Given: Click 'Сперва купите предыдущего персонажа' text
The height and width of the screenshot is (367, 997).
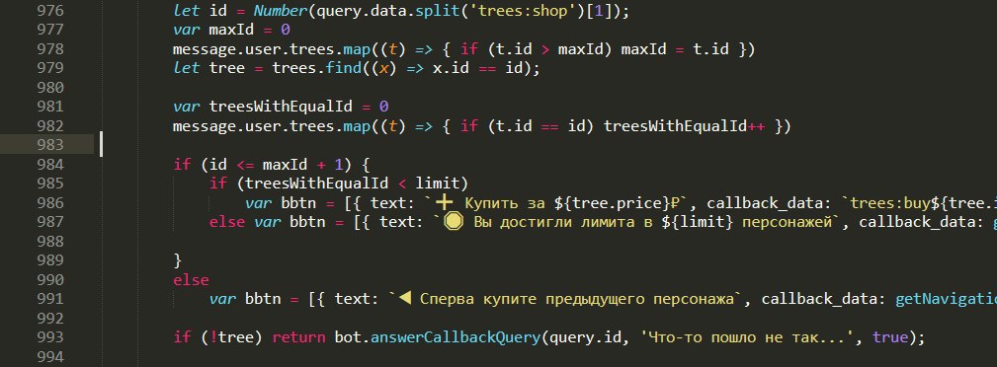Looking at the screenshot, I should [x=576, y=298].
